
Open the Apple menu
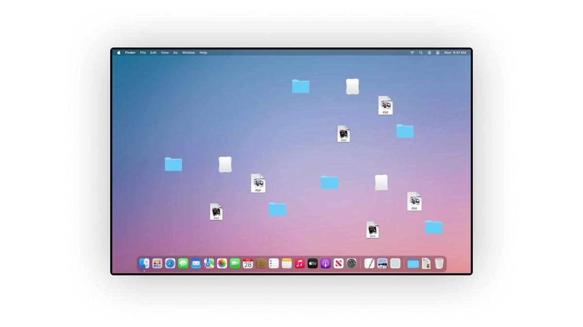[119, 52]
